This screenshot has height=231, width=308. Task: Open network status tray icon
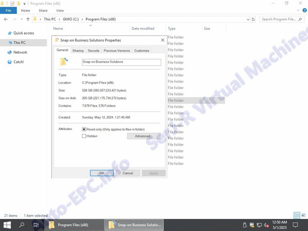click(x=259, y=225)
